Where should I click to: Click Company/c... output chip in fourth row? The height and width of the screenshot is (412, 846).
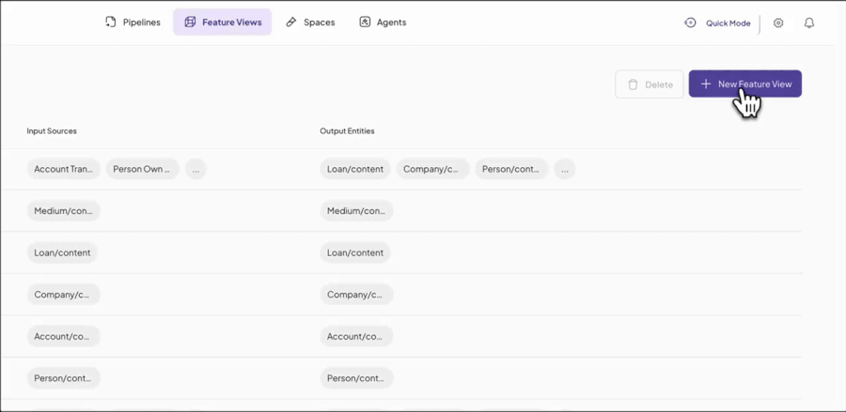point(356,295)
